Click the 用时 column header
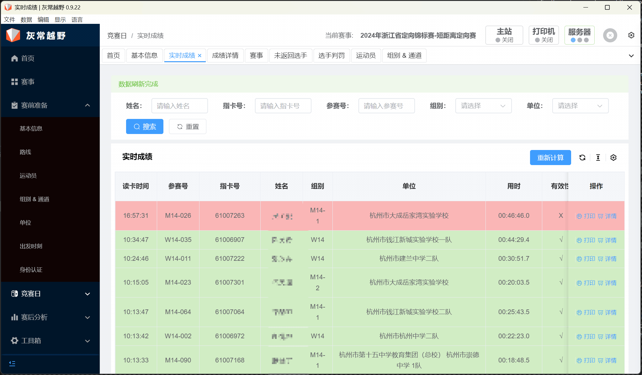 point(514,186)
